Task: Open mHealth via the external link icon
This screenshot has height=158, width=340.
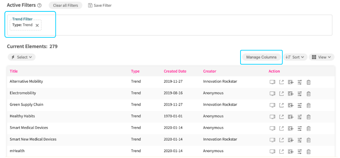Action: [x=281, y=151]
